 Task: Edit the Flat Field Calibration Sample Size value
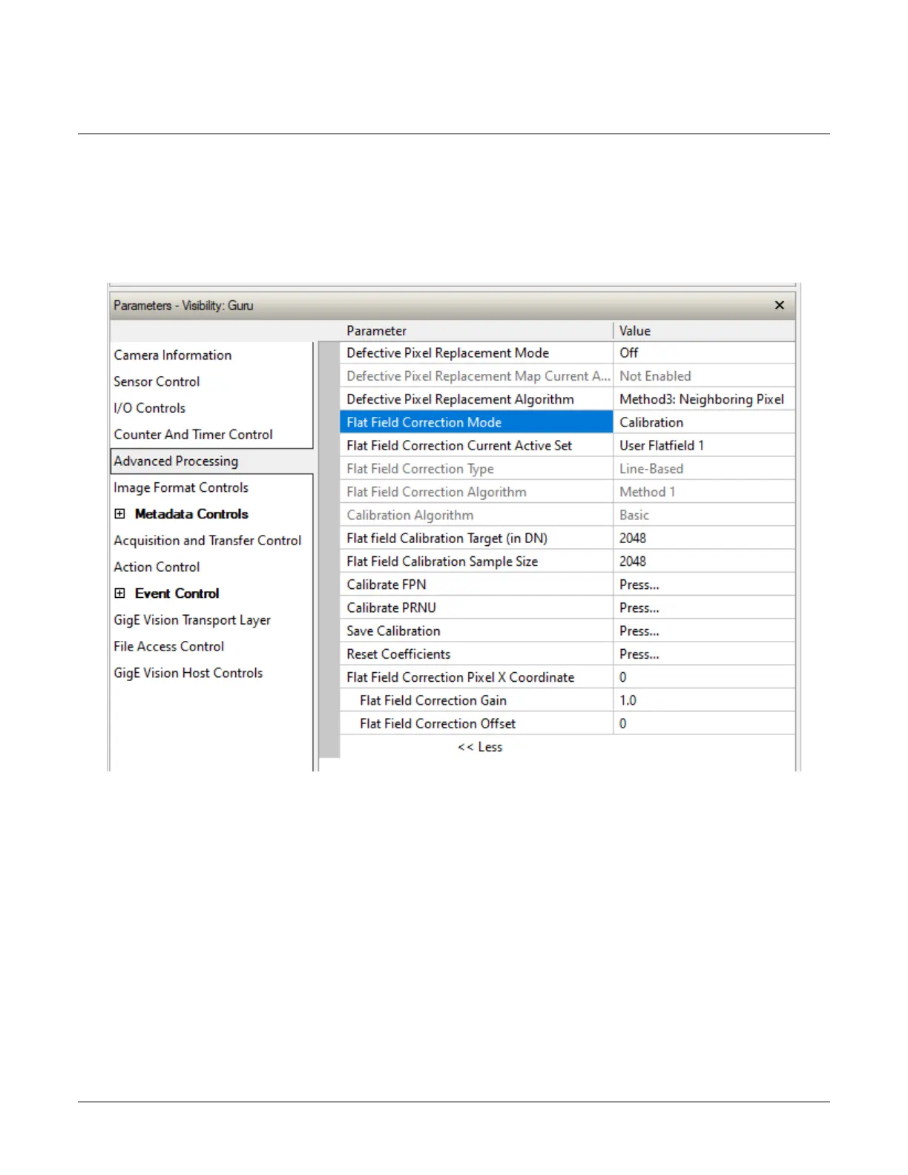click(704, 562)
